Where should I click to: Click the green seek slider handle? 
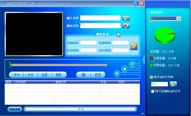point(11,65)
